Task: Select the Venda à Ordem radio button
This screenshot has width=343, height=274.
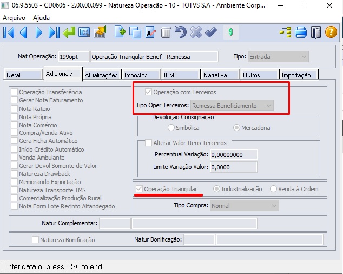Action: (273, 188)
